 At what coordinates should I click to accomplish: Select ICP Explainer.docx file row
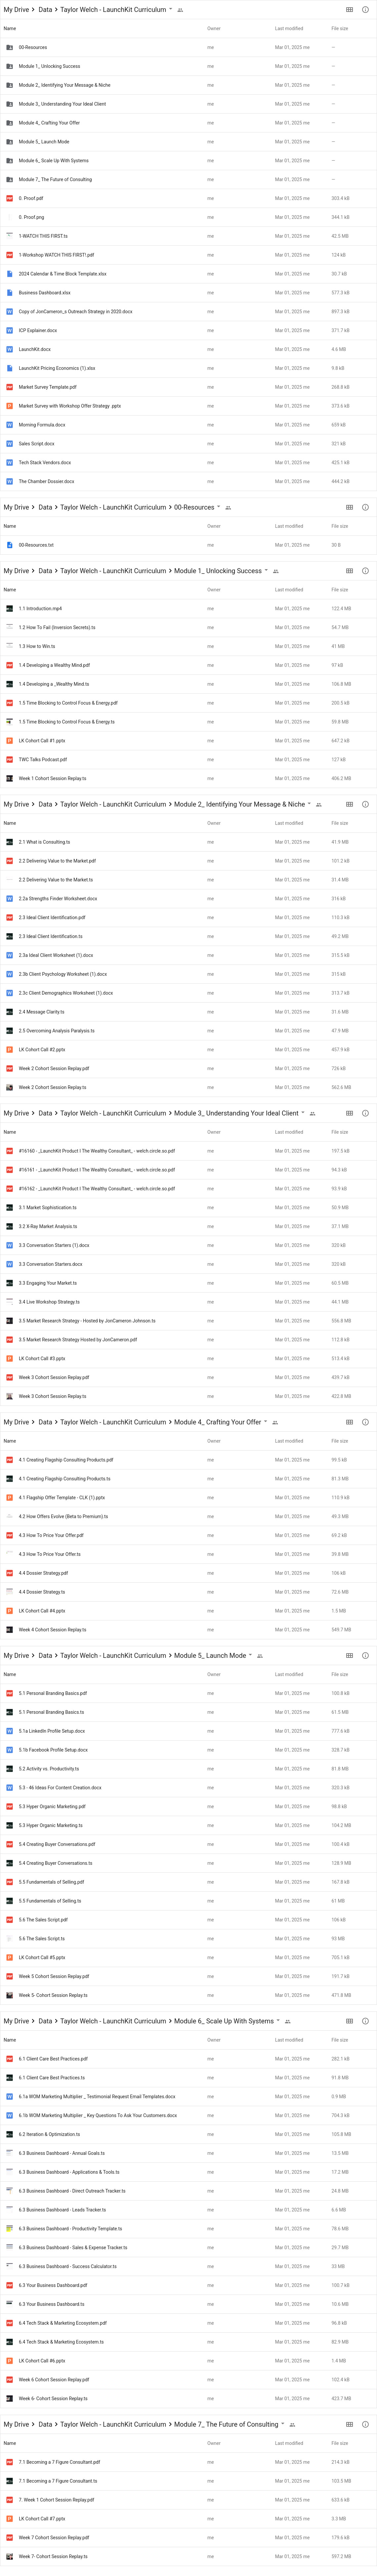[188, 330]
